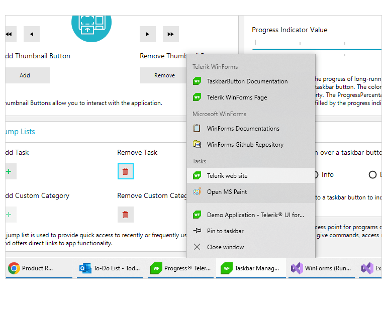Select the Open MS Paint task

coord(251,192)
